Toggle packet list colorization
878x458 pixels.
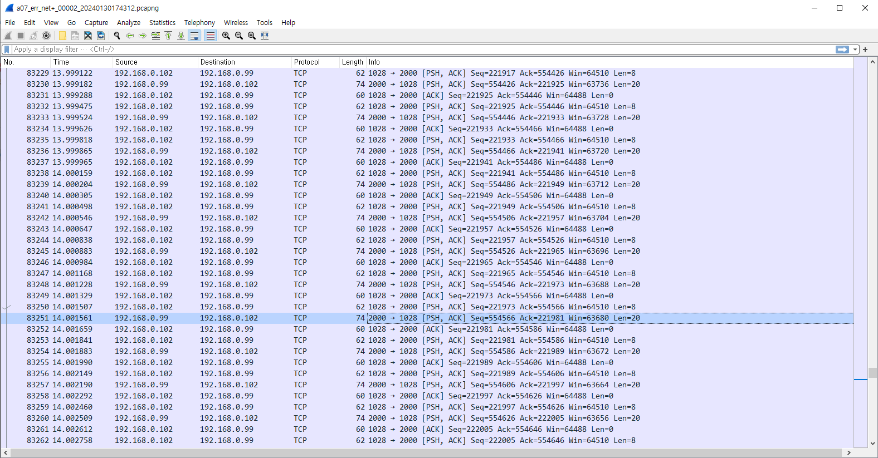(210, 36)
